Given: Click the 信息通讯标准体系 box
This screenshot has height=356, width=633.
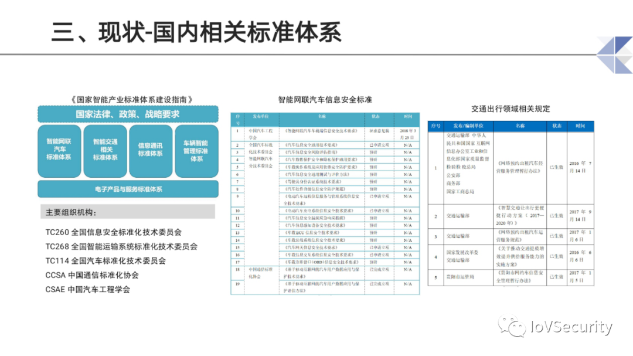Looking at the screenshot, I should coord(151,151).
